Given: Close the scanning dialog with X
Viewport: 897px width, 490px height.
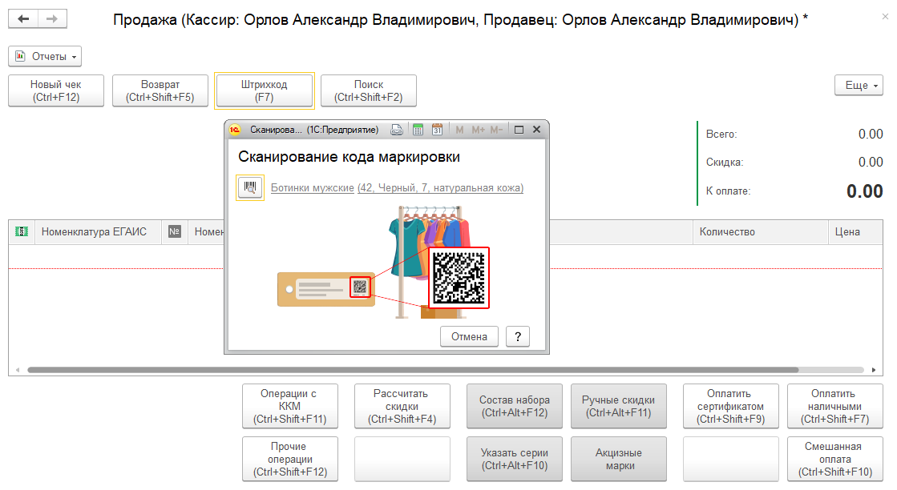Looking at the screenshot, I should [536, 130].
